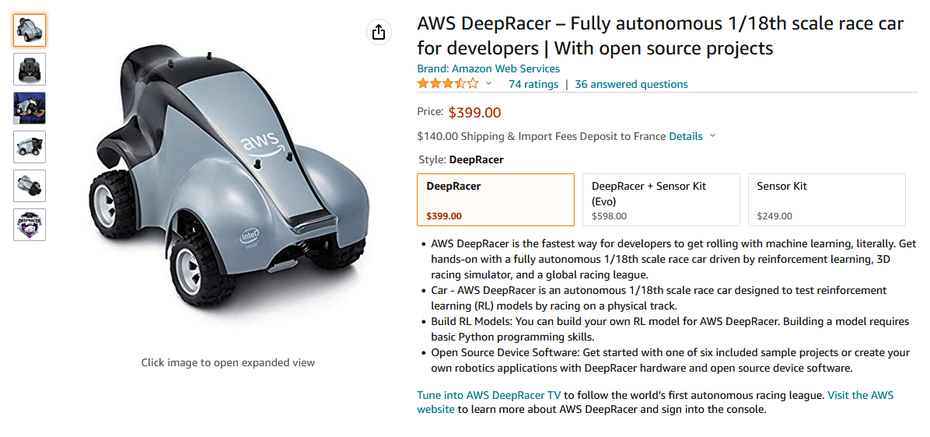930x437 pixels.
Task: Expand shipping details chevron after Details
Action: point(712,136)
